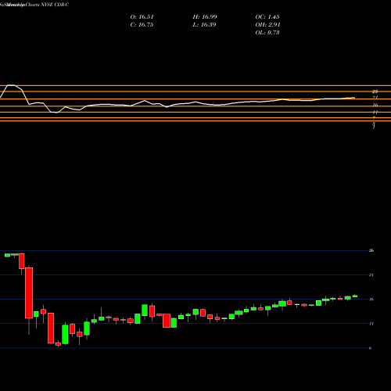Click the open price value 'O: 16.51'
Image resolution: width=391 pixels, height=391 pixels.
[x=142, y=17]
